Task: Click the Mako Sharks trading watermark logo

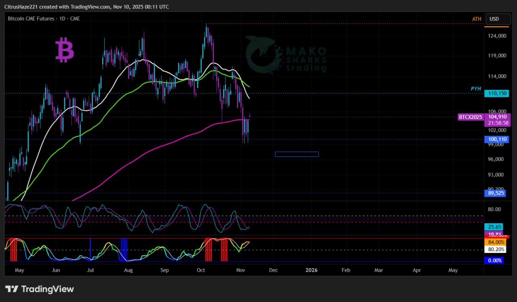Action: (286, 55)
